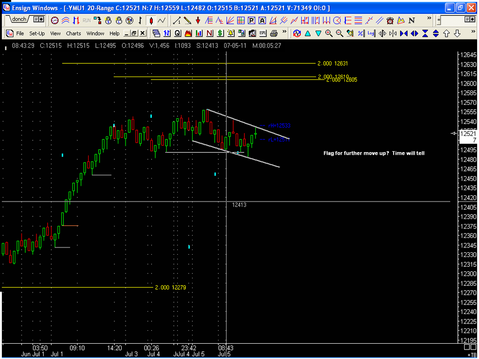Open the Q quotes icon
479x359 pixels.
point(178,33)
